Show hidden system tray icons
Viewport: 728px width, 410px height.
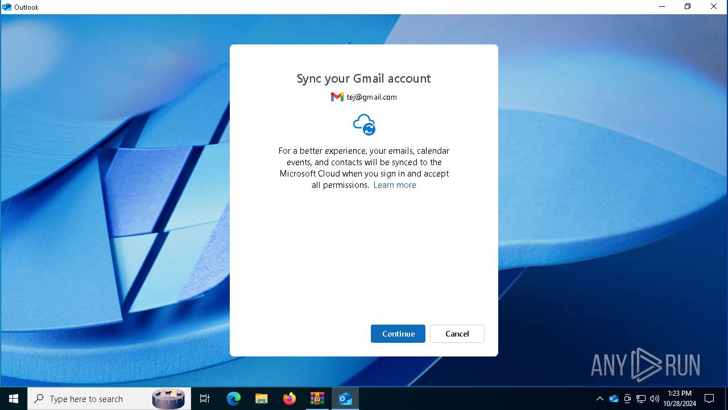tap(599, 399)
